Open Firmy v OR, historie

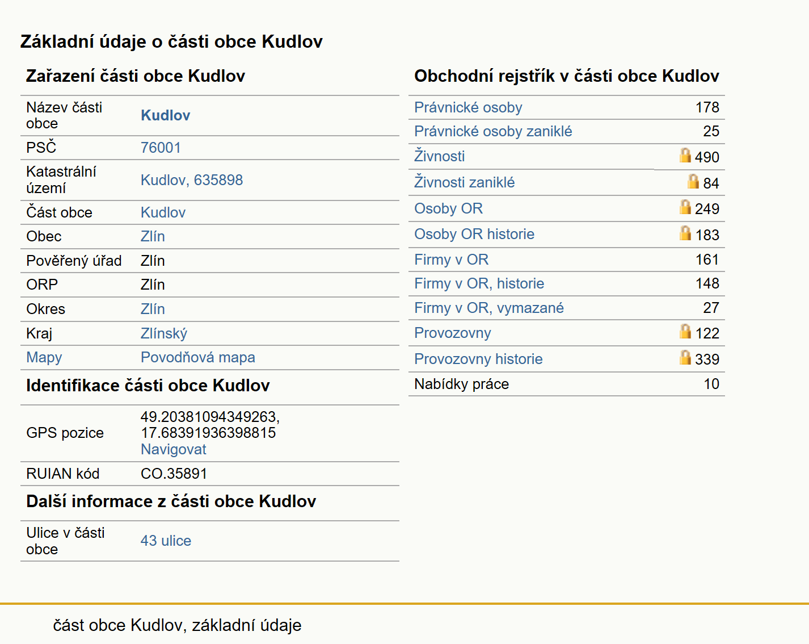point(479,283)
